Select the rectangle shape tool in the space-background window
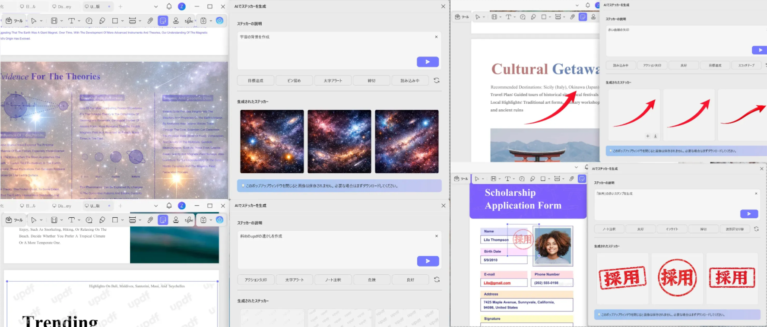Screen dimensions: 767x327 115,20
